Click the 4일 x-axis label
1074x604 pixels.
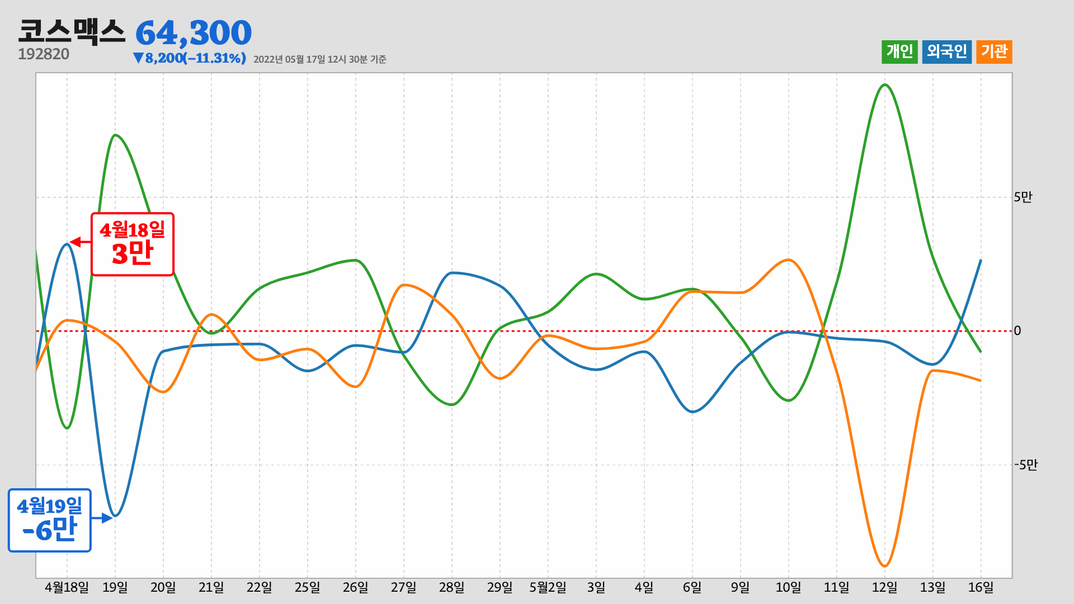tap(644, 587)
